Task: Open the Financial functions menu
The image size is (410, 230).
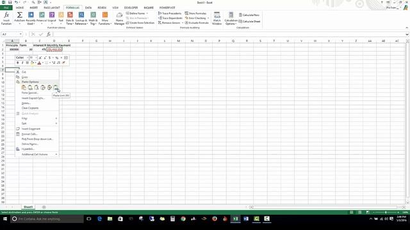Action: [42, 19]
